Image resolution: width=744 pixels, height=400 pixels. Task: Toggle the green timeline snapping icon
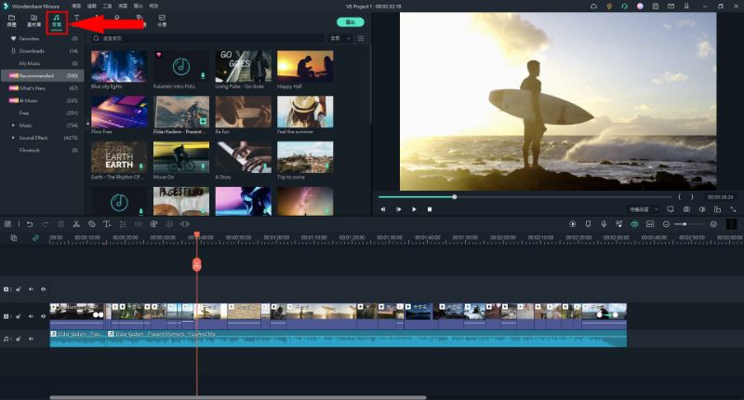tap(634, 224)
